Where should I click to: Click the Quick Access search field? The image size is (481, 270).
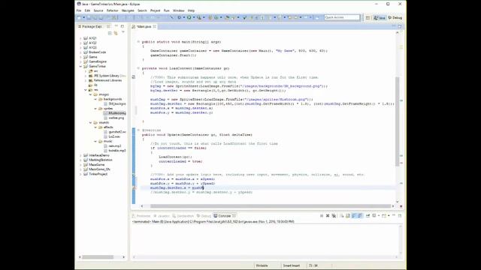coord(342,17)
